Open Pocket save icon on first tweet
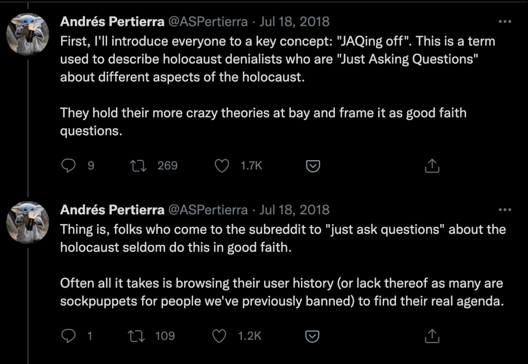The width and height of the screenshot is (528, 364). pos(312,166)
